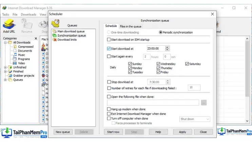Uncheck Start download at checkbox
This screenshot has width=252, height=142.
109,49
